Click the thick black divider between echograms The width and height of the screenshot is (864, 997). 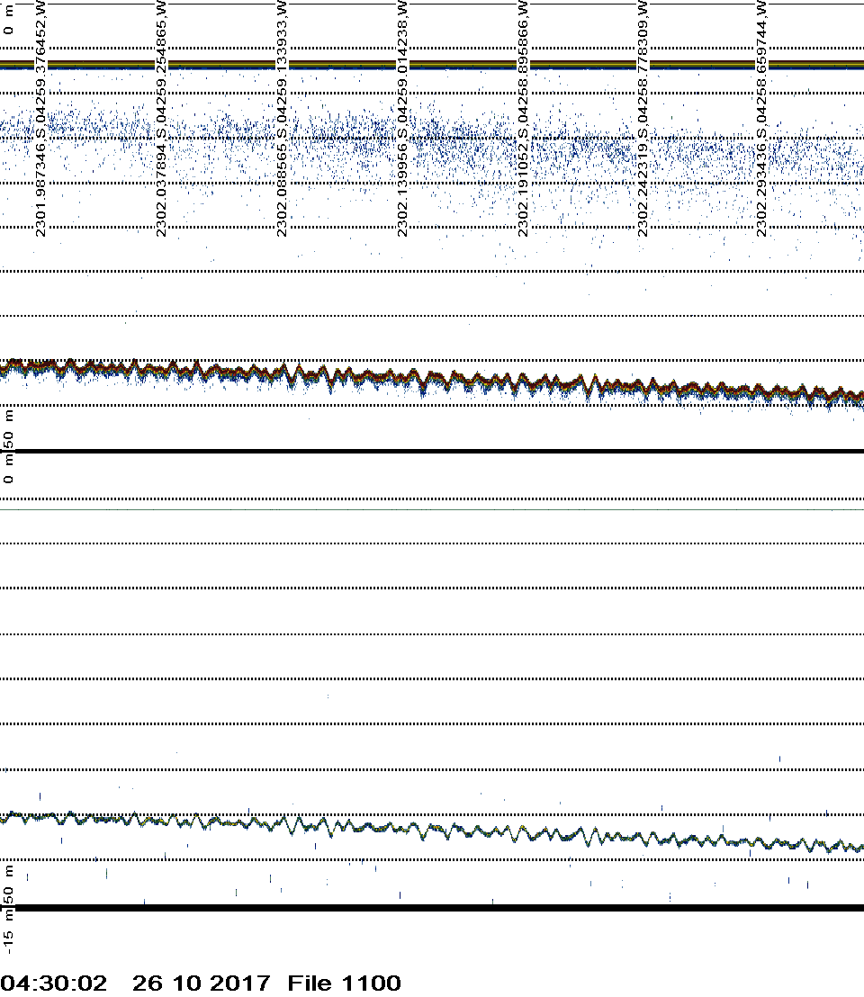pyautogui.click(x=432, y=451)
